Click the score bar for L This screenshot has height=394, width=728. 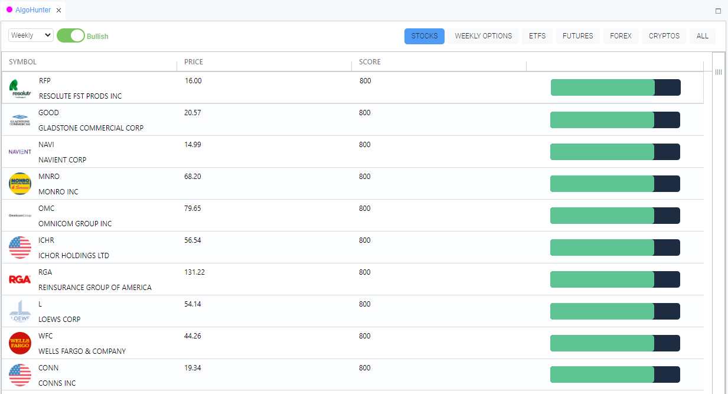(615, 311)
